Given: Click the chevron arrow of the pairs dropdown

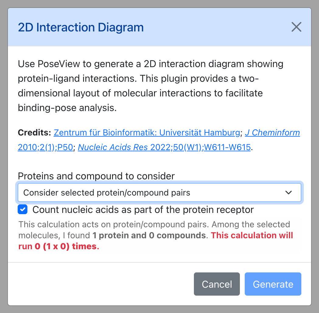Looking at the screenshot, I should pos(289,192).
